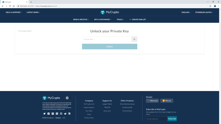Open footer Help & Support link
221x124 pixels.
coord(89,107)
